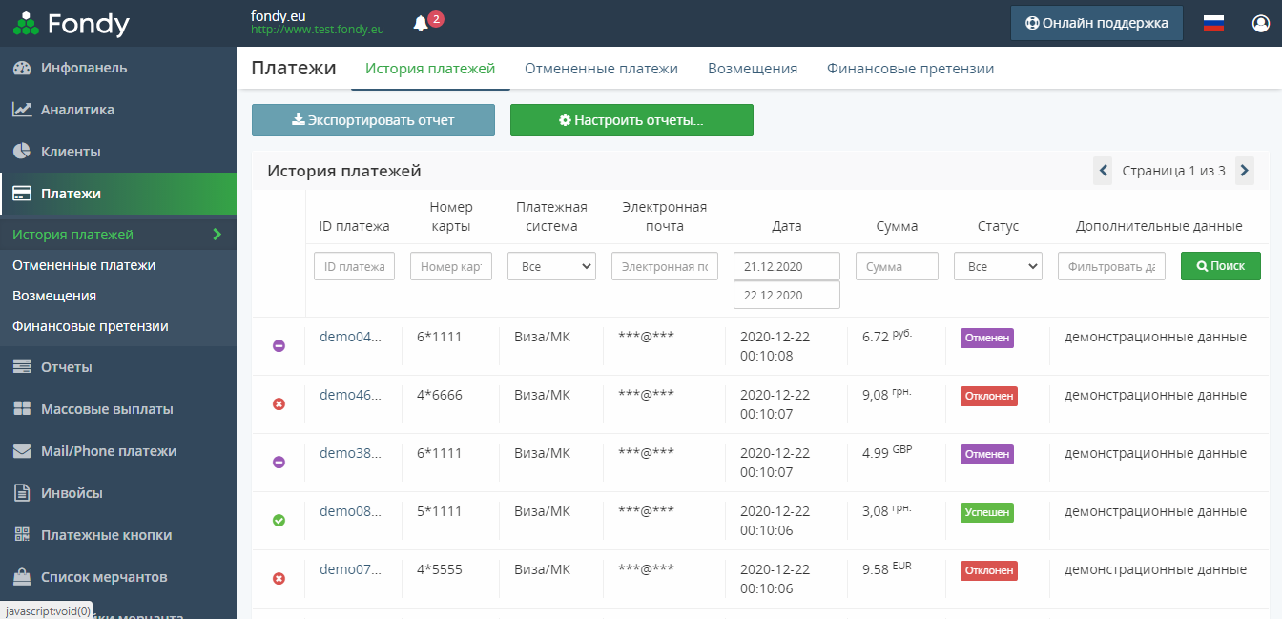Image resolution: width=1282 pixels, height=619 pixels.
Task: Click the start date field 21.12.2020
Action: [x=787, y=266]
